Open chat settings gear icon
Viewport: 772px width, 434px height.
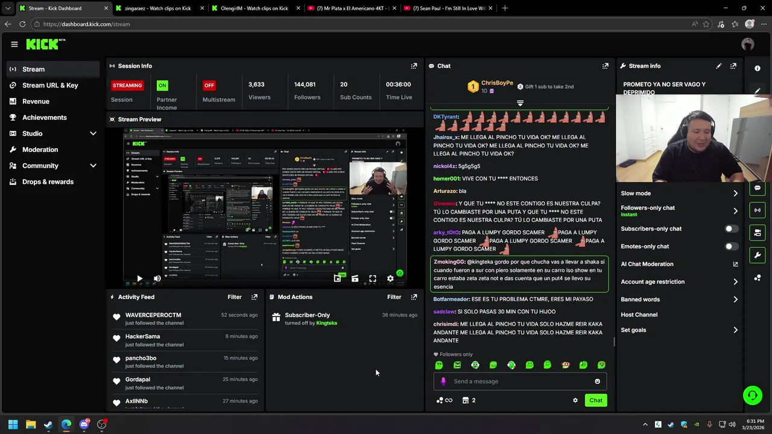575,400
